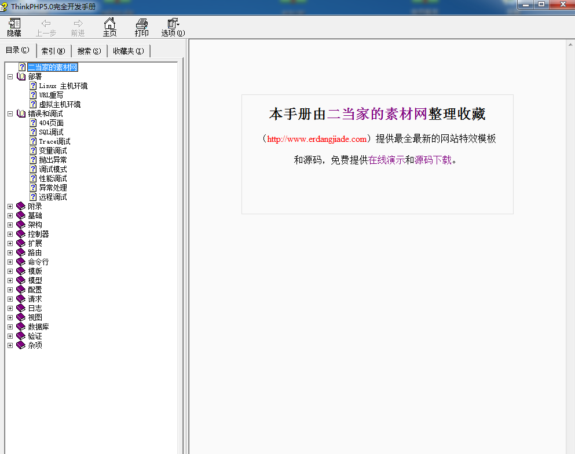The image size is (575, 454).
Task: Click the page icon beside 404页面
Action: (33, 123)
